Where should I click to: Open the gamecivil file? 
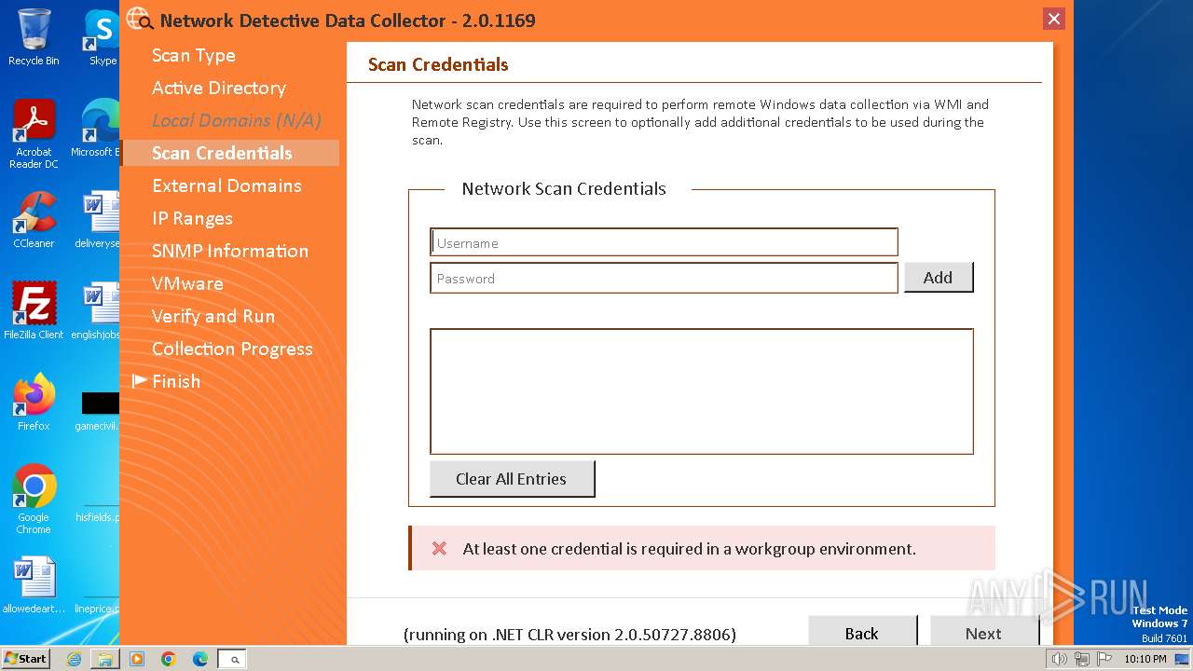98,411
